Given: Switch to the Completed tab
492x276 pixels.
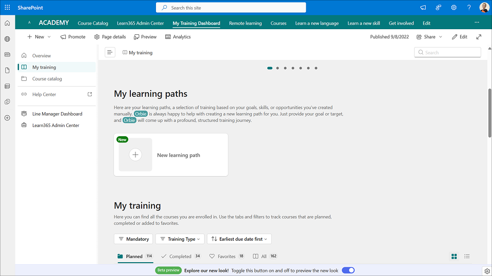Looking at the screenshot, I should tap(181, 256).
